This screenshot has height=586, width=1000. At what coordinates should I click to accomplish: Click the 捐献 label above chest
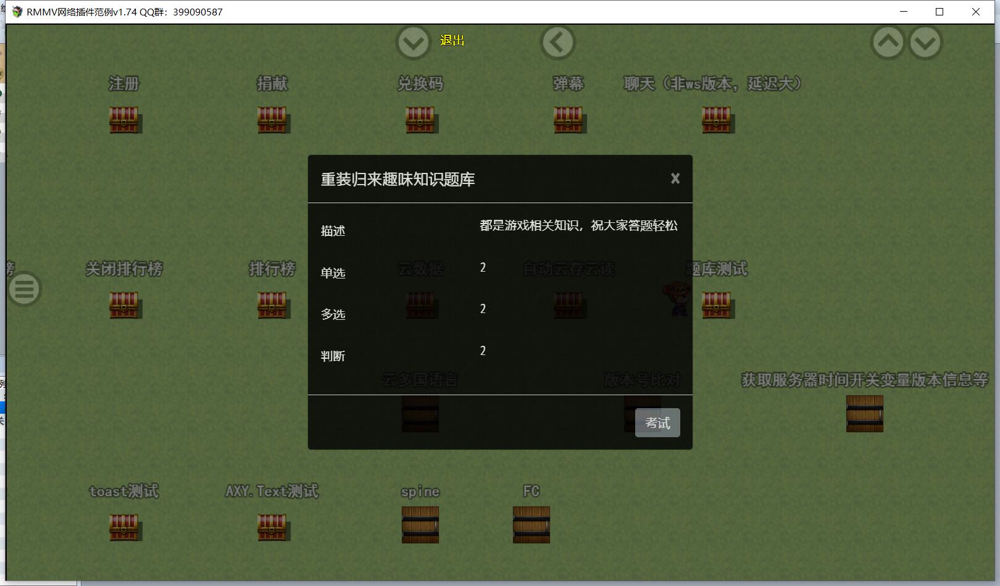(x=272, y=83)
